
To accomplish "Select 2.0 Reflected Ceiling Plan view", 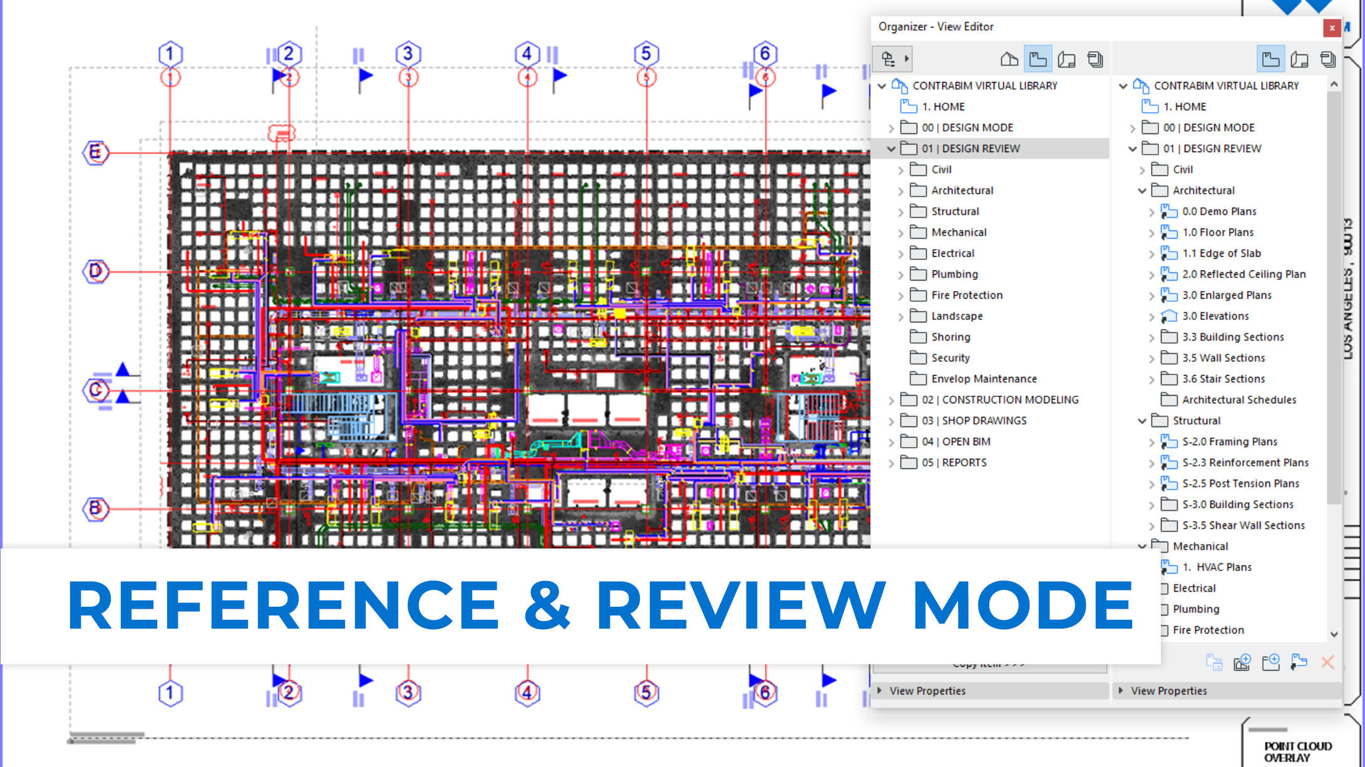I will point(1243,274).
